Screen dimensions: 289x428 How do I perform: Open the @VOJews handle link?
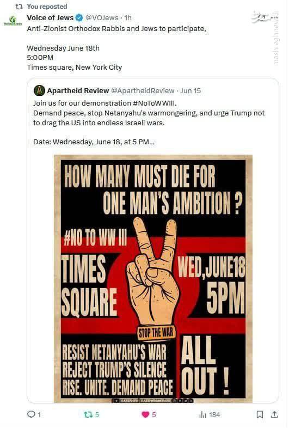[x=102, y=18]
